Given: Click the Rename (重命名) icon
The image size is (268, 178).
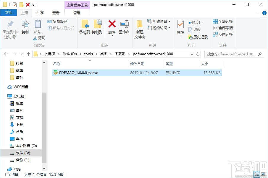Looking at the screenshot, I should pyautogui.click(x=124, y=24).
